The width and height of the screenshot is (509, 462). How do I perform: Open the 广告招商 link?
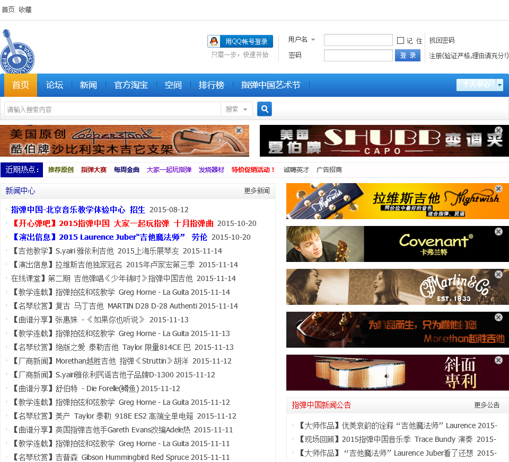329,170
